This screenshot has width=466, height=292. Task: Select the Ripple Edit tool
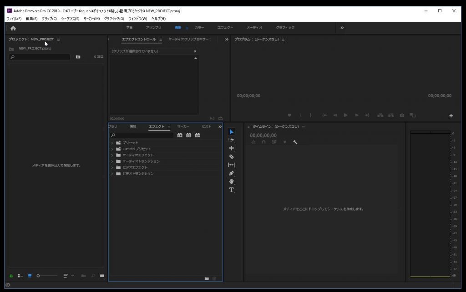click(x=231, y=148)
